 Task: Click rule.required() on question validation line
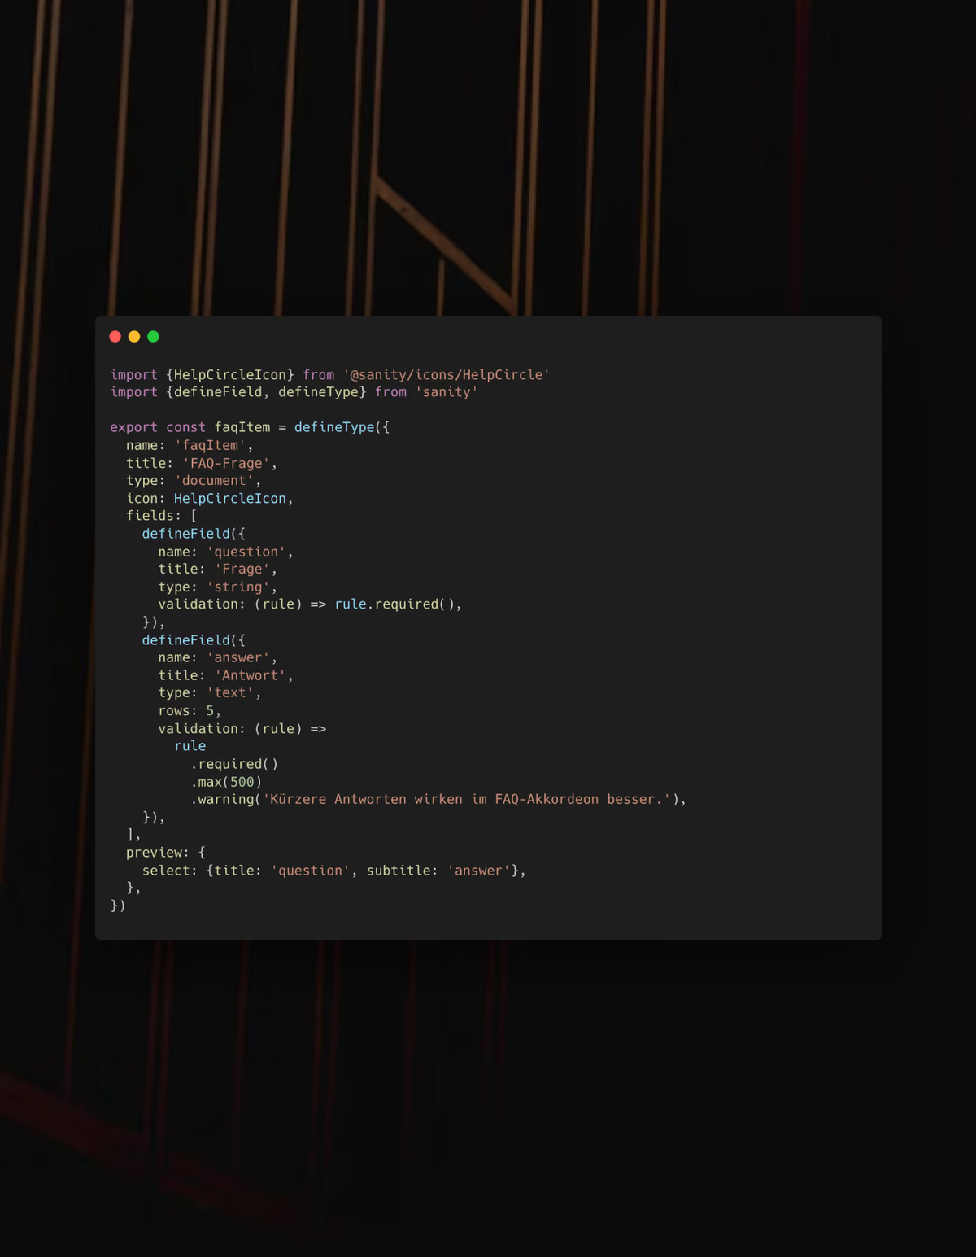(394, 604)
